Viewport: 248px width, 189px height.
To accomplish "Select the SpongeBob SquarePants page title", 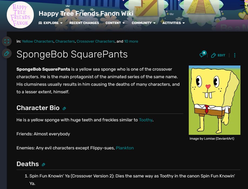I will tap(72, 54).
